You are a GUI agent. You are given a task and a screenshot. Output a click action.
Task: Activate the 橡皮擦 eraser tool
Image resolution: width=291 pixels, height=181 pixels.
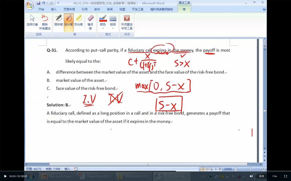click(x=90, y=22)
